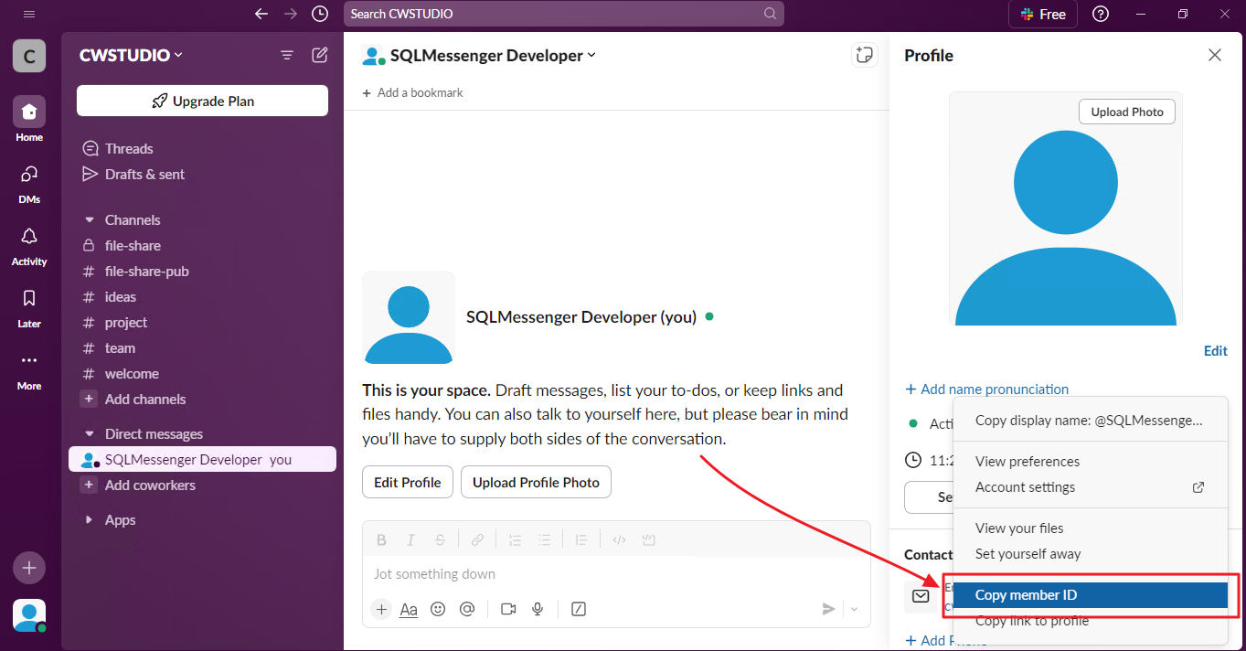Select Copy member ID menu item
Viewport: 1246px width, 651px height.
(x=1090, y=595)
